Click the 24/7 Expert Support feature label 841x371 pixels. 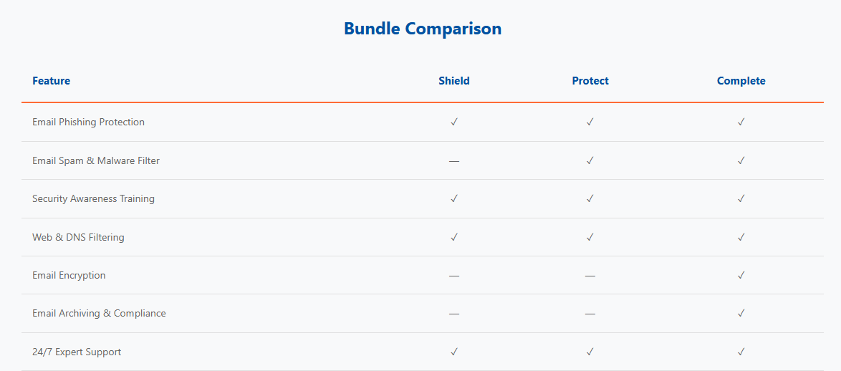click(77, 352)
